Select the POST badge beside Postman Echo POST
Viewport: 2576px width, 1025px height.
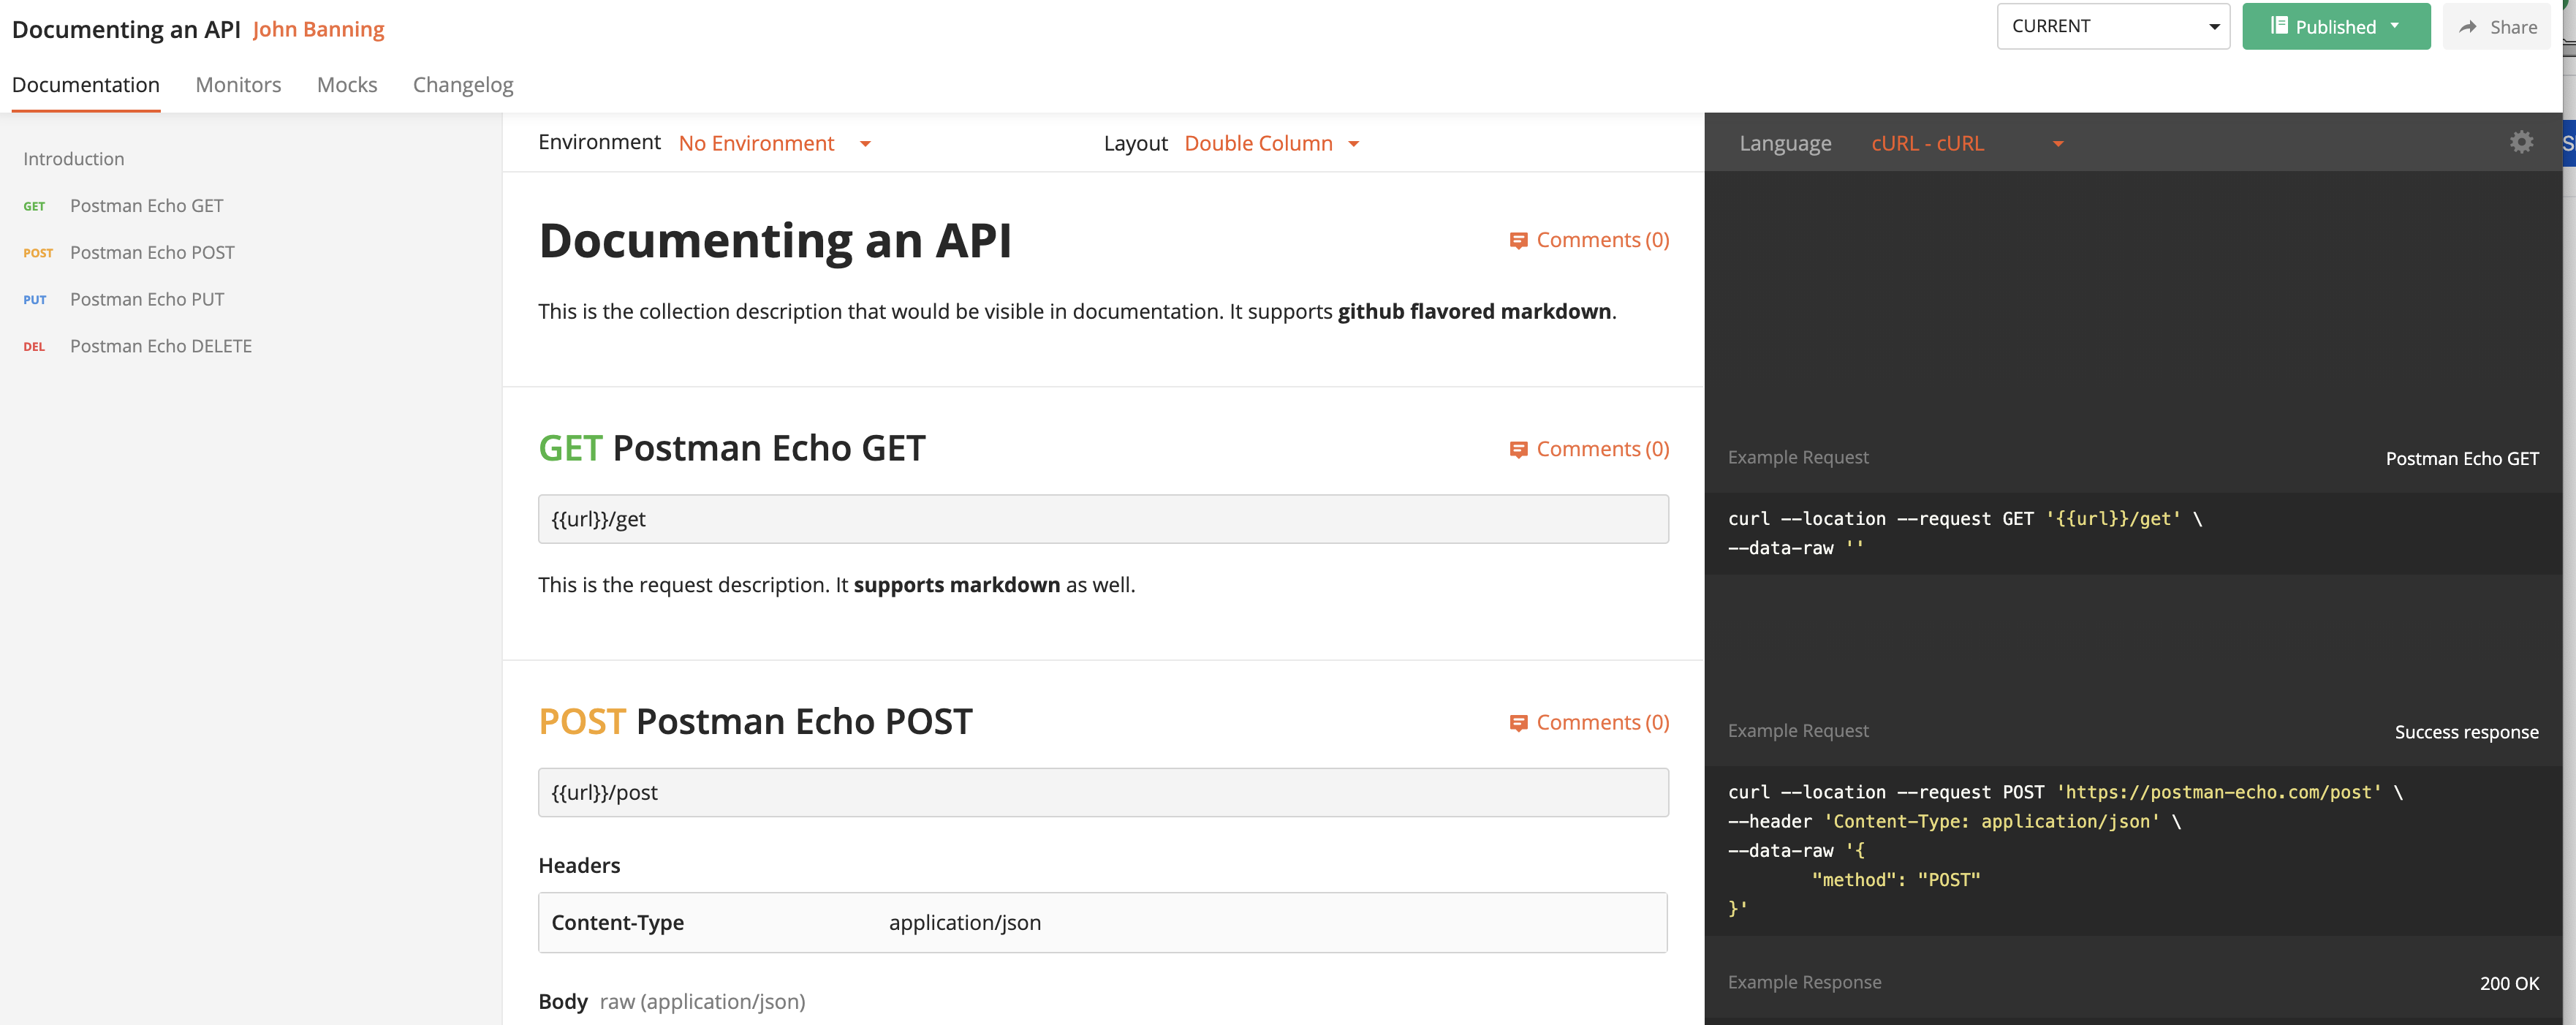click(37, 253)
